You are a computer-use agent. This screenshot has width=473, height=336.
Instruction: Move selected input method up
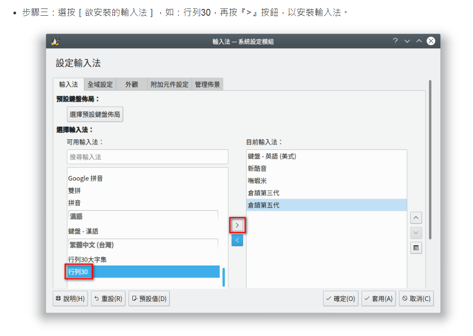point(416,218)
